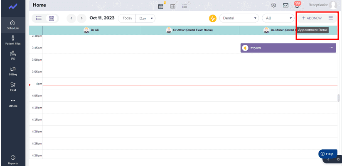Switch to calendar view toggle

[x=52, y=18]
